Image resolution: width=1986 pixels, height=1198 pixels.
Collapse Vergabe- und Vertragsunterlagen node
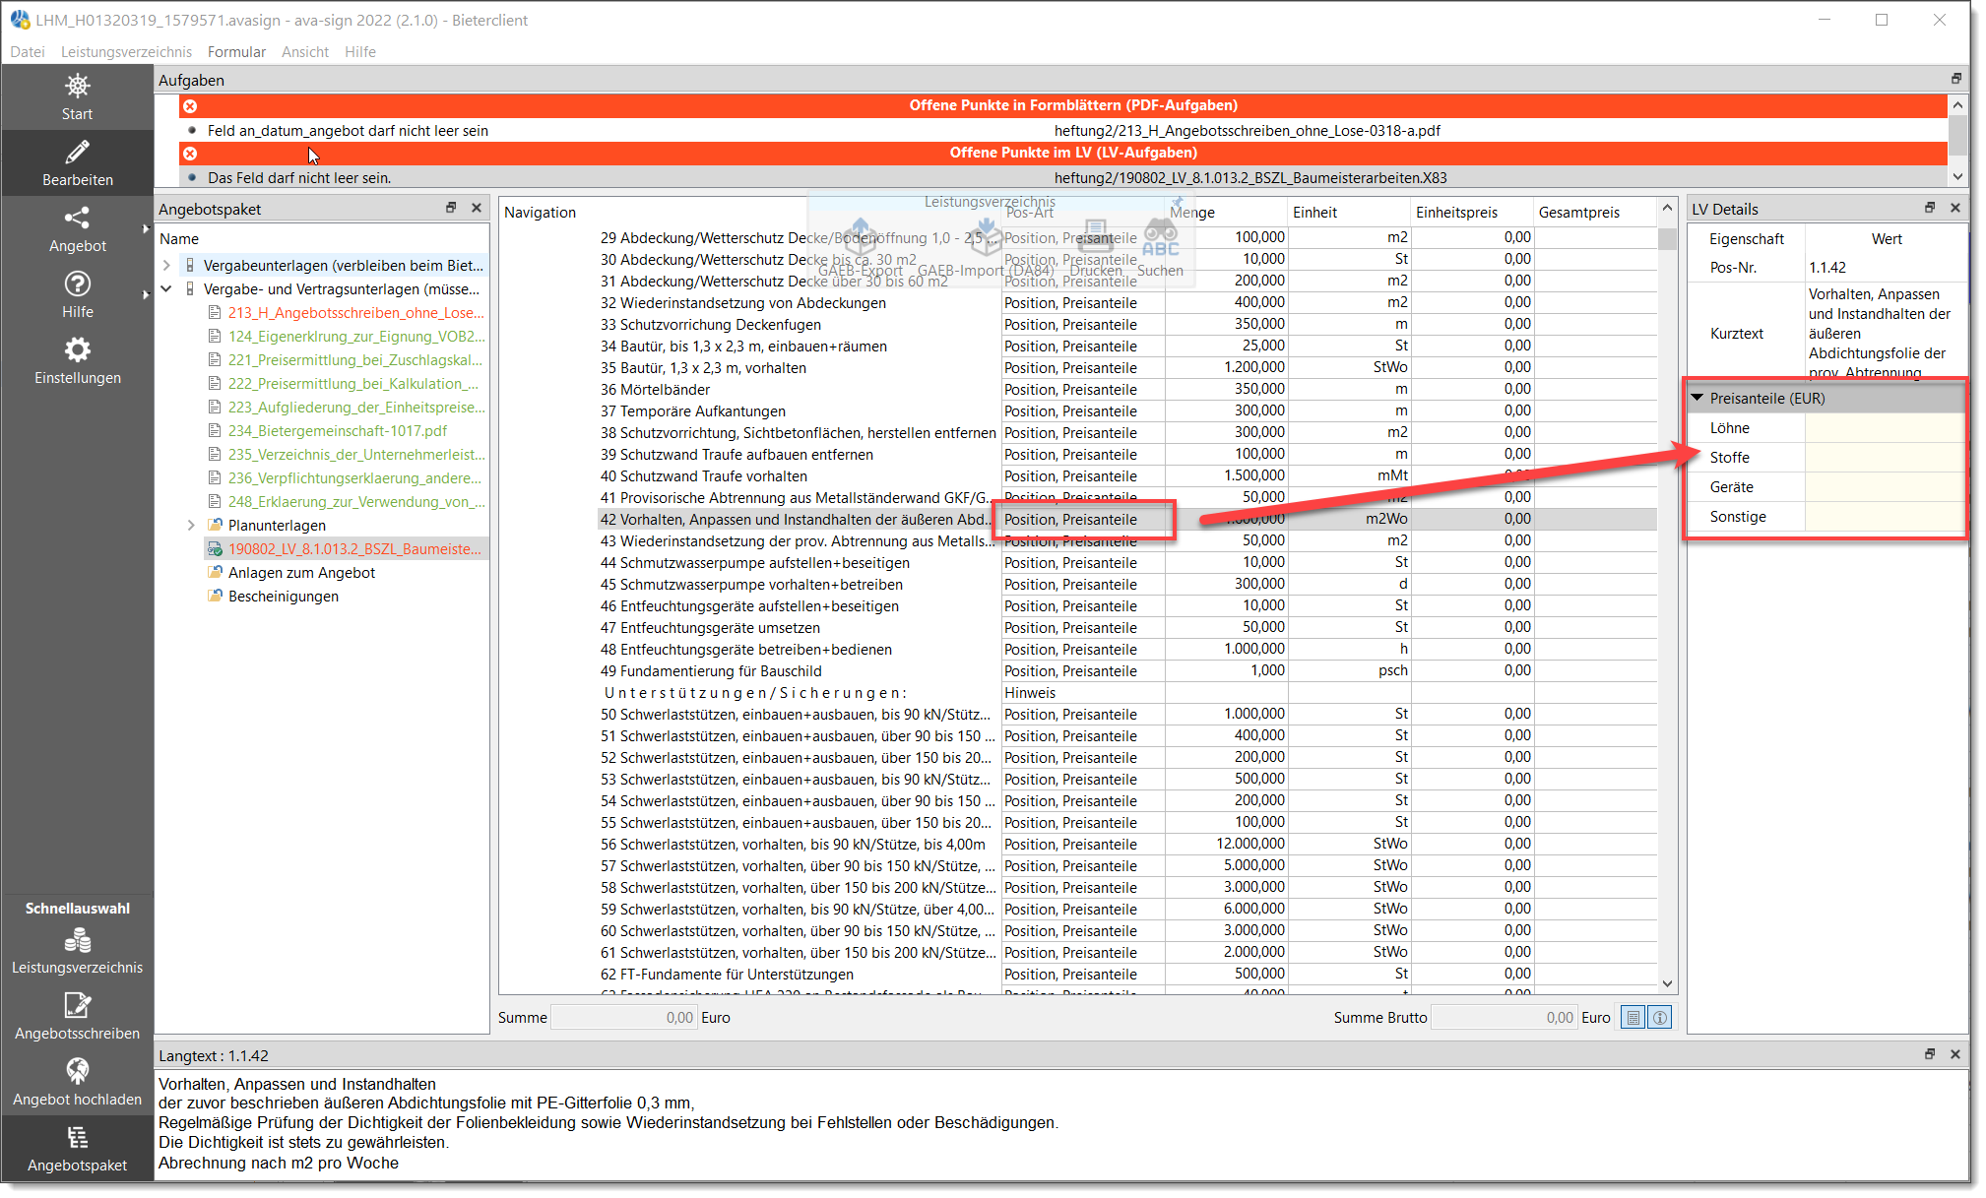(x=166, y=289)
